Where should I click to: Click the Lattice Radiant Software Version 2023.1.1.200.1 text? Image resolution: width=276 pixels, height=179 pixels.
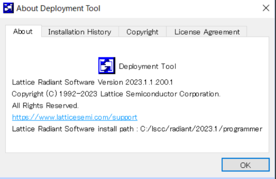[x=92, y=82]
